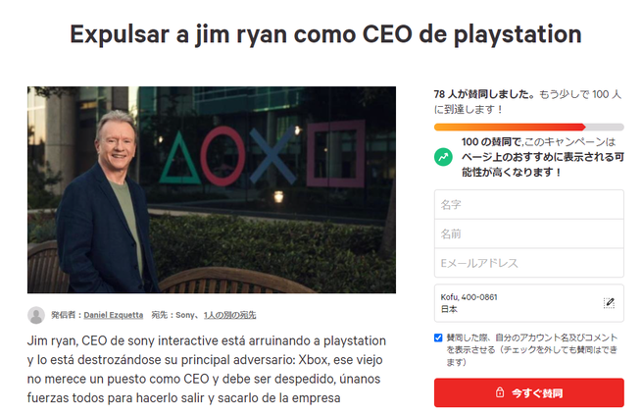This screenshot has height=415, width=642.
Task: Open the Daniel Ezquetta author link
Action: pyautogui.click(x=114, y=315)
